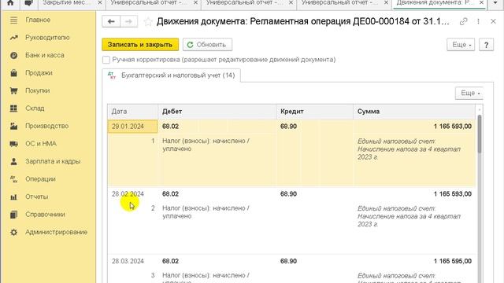Image resolution: width=504 pixels, height=283 pixels.
Task: Click the scroll-up arrow of the table scrollbar
Action: pyautogui.click(x=480, y=109)
